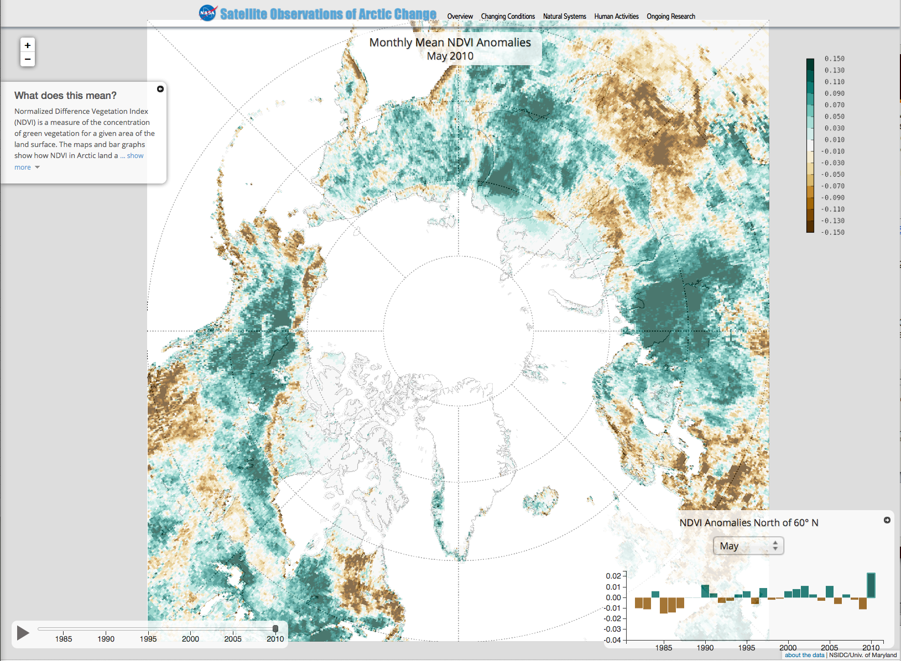
Task: Open the Ongoing Research menu
Action: [x=671, y=17]
